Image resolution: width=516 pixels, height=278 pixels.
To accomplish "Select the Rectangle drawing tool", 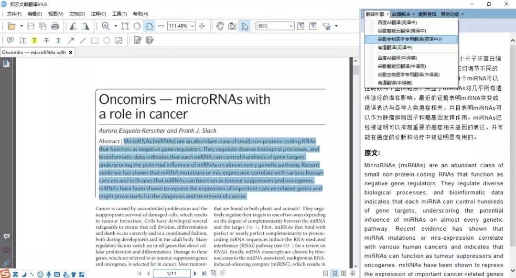I will tap(95, 41).
